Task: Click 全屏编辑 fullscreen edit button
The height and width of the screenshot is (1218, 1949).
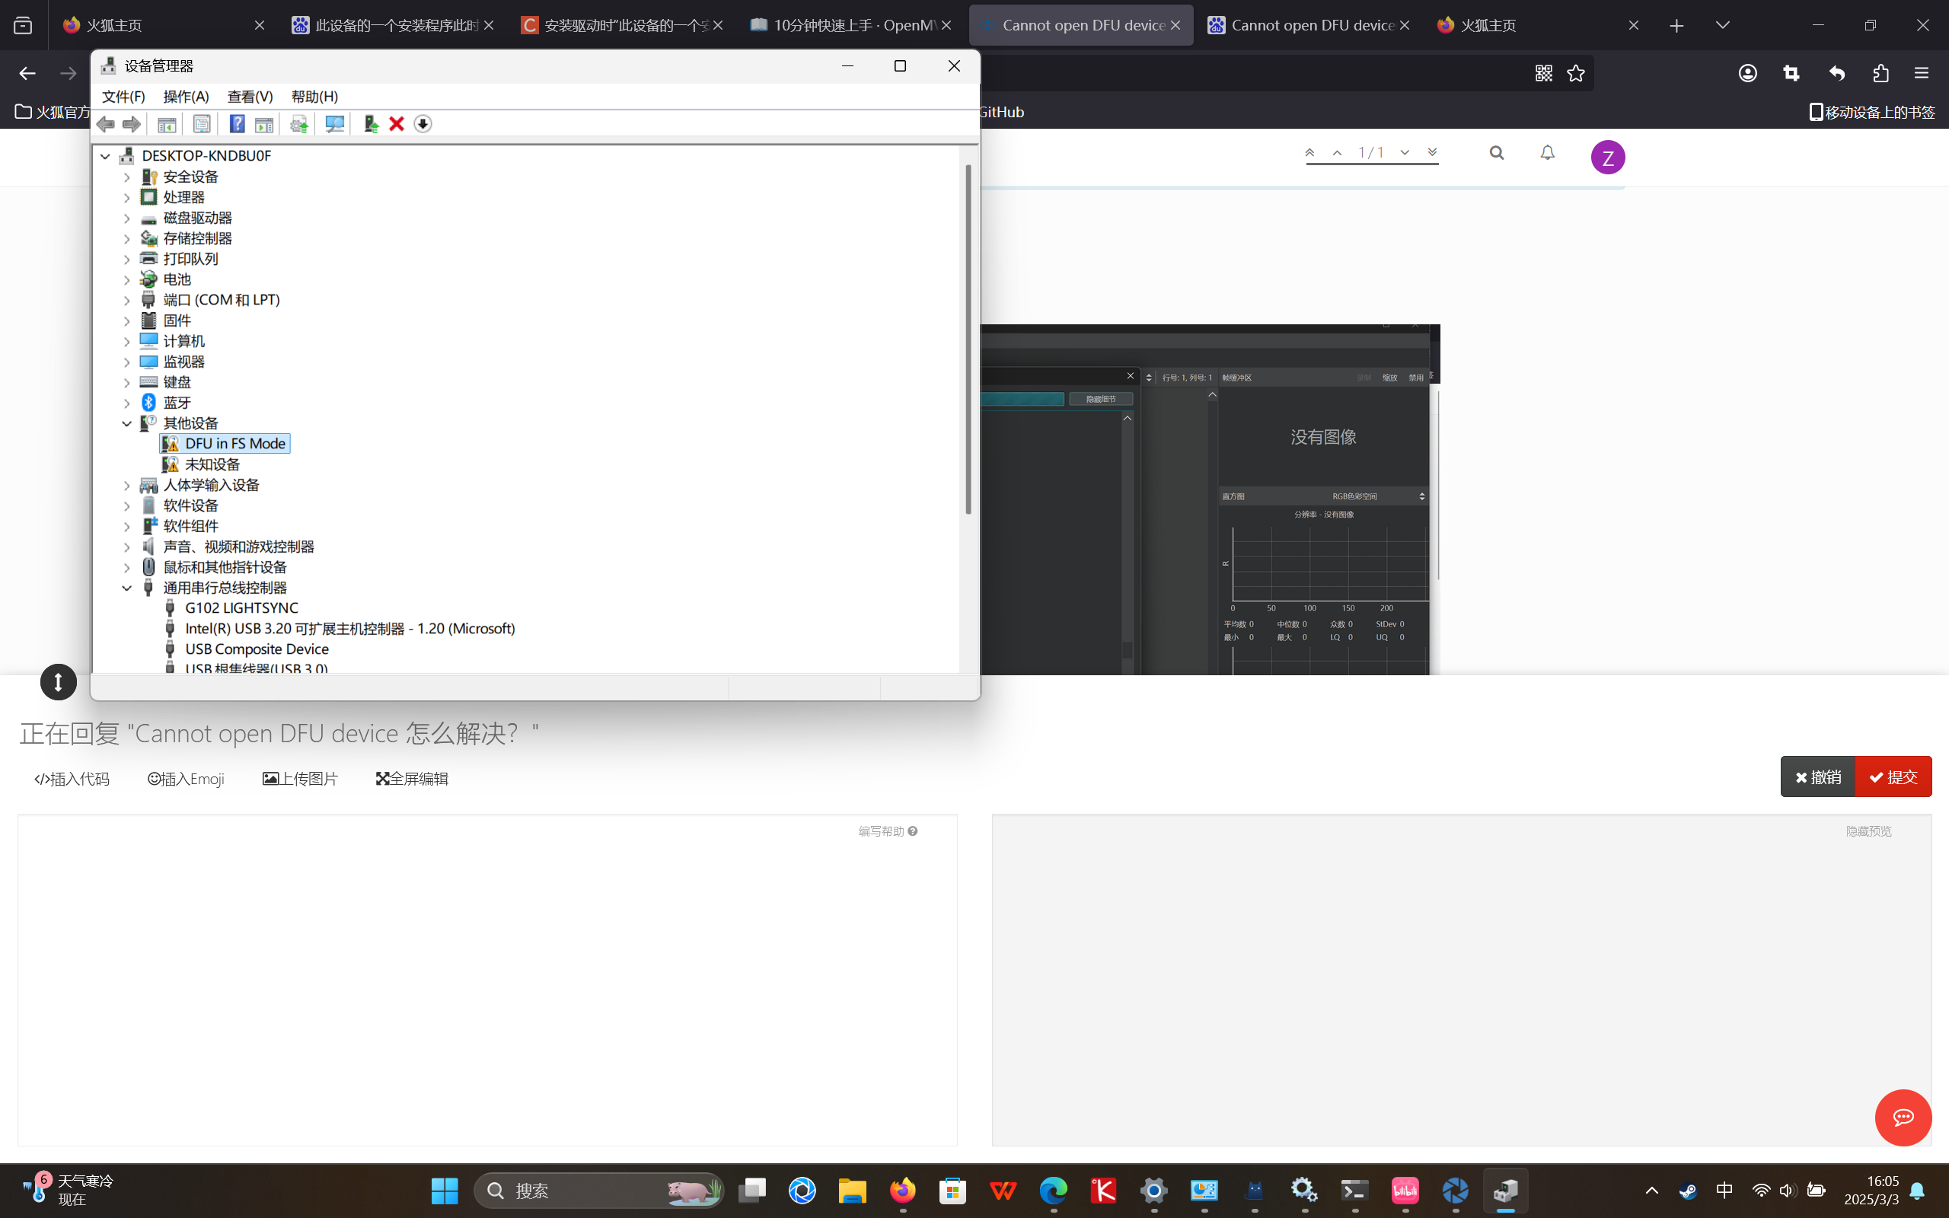Action: (x=413, y=779)
